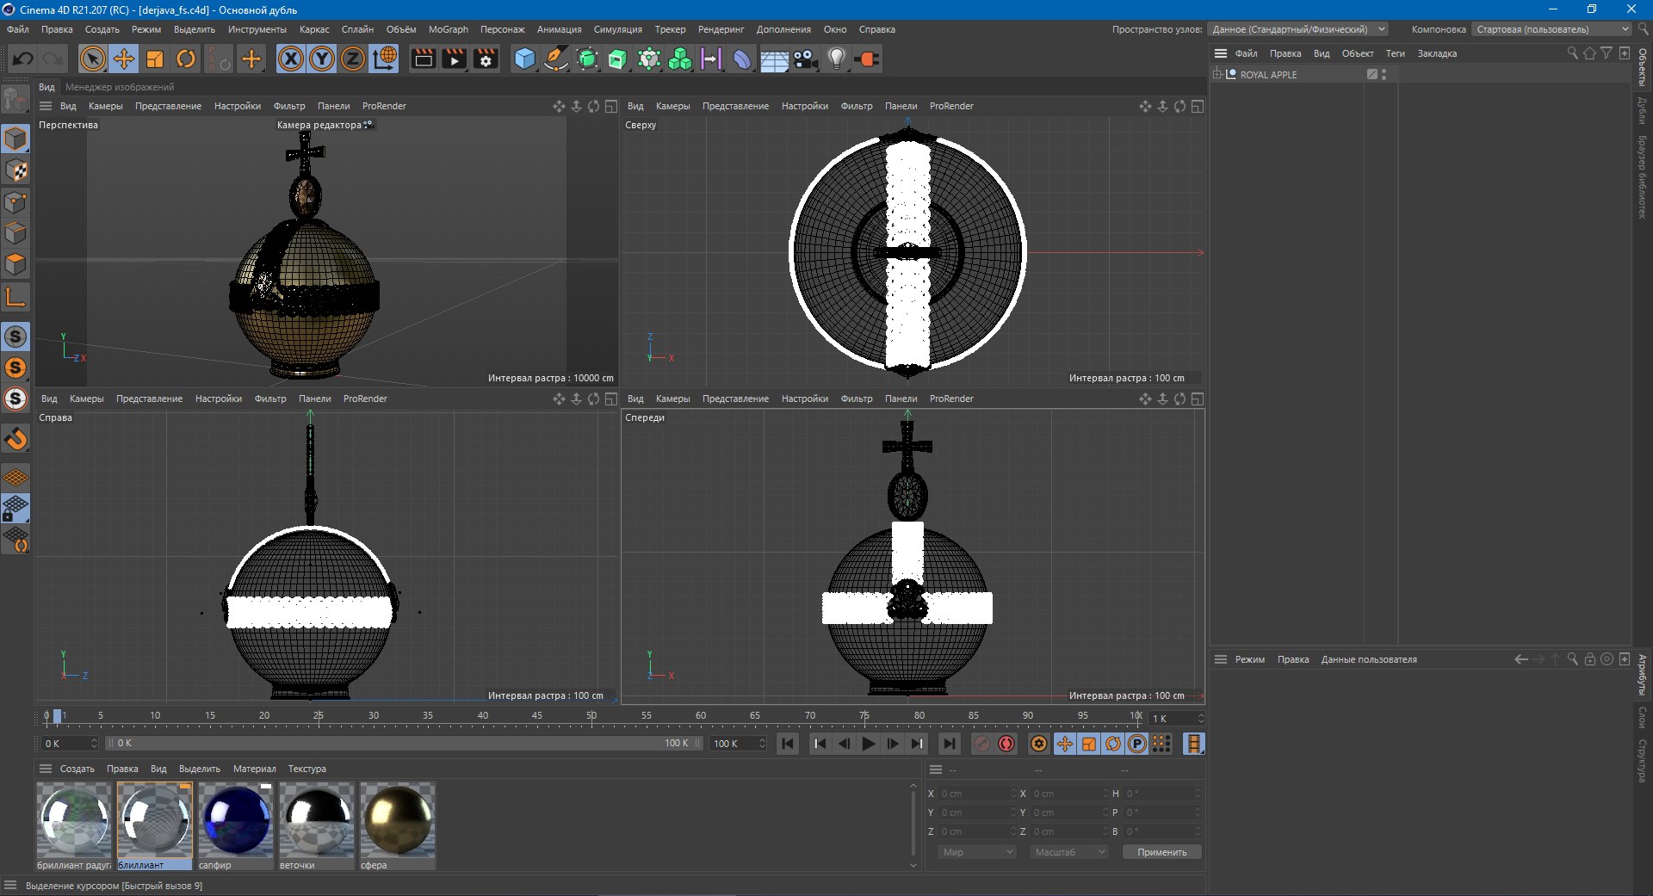Toggle the Coordinate System world/object button
The image size is (1653, 896).
tap(384, 59)
